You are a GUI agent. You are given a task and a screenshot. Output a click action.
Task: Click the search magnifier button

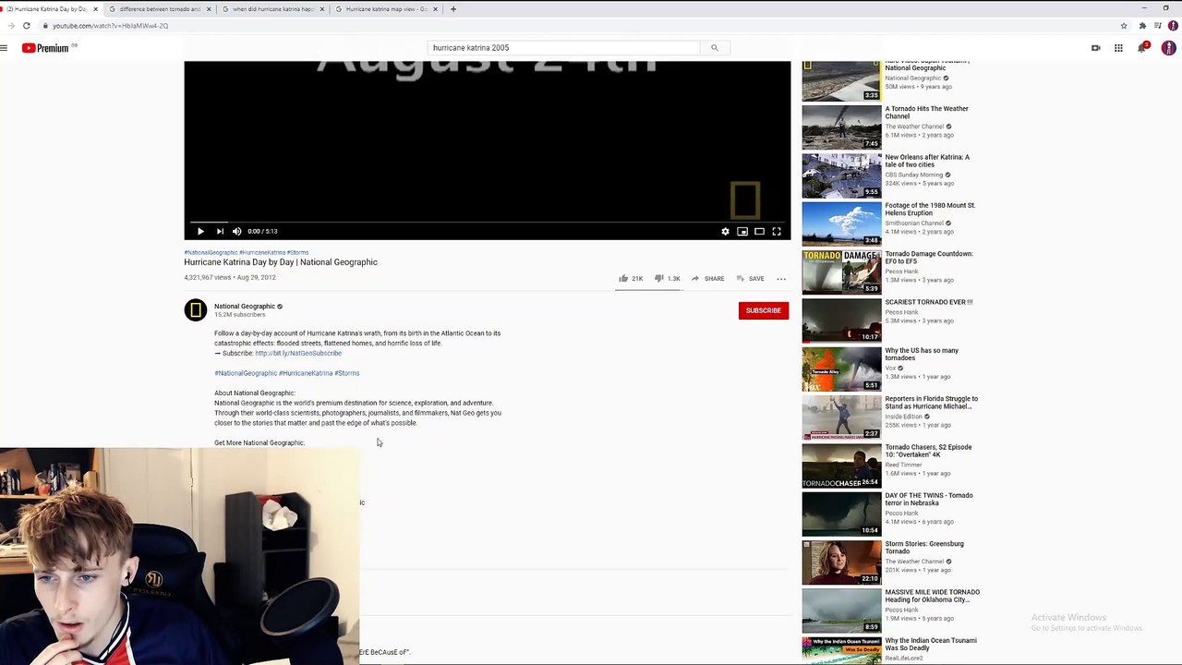tap(714, 48)
